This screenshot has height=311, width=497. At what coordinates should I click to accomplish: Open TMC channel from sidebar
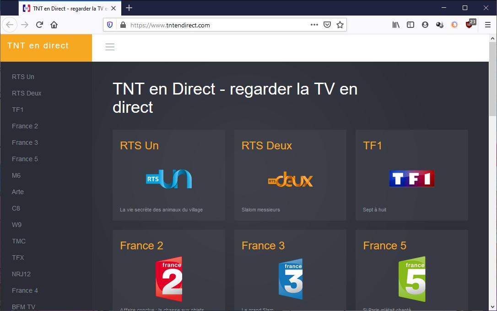[x=18, y=242]
